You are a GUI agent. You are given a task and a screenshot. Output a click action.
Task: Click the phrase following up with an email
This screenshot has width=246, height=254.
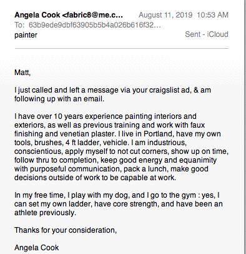click(59, 99)
